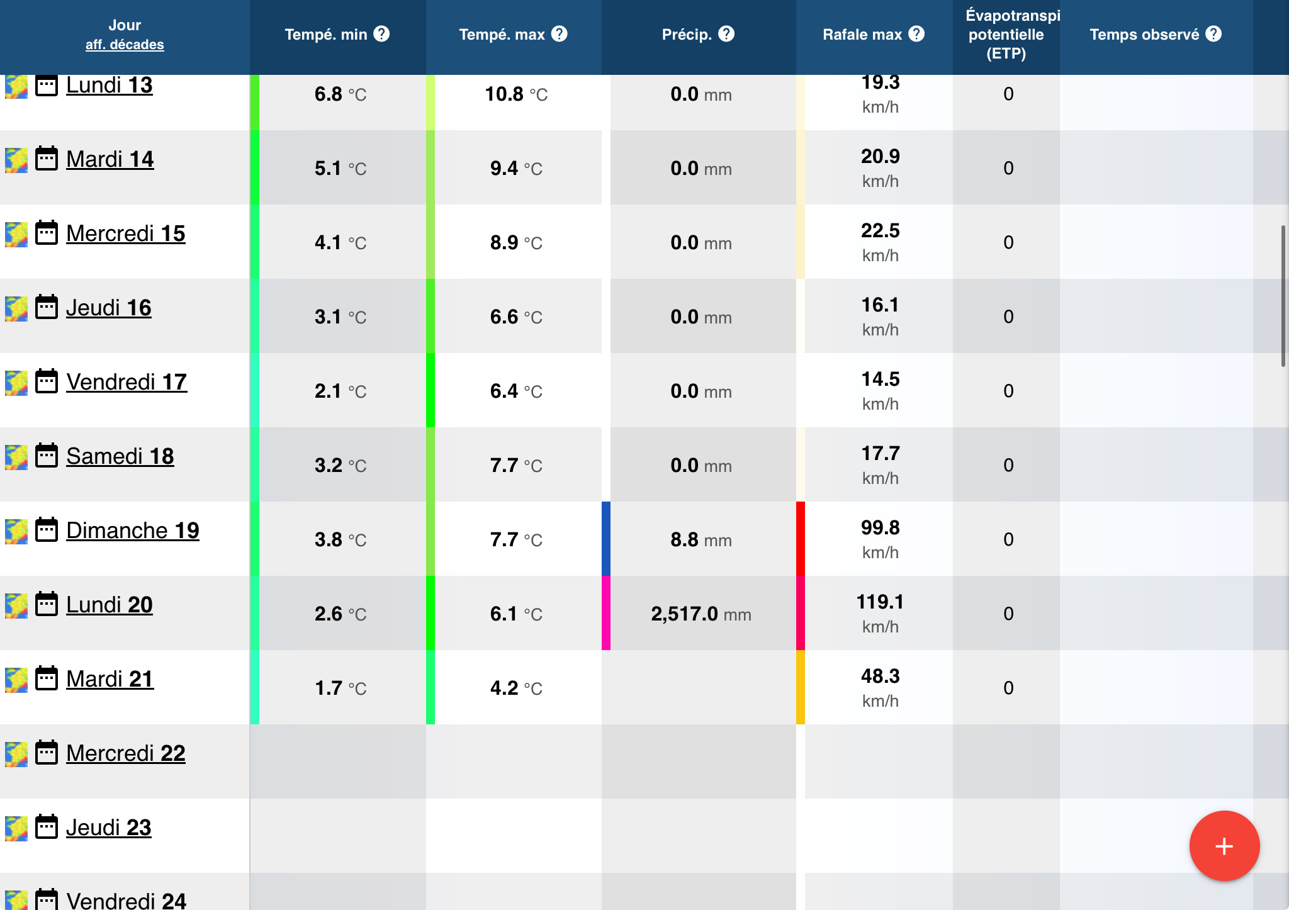Click the help icon beside Tempé. max
This screenshot has height=910, width=1289.
click(559, 34)
